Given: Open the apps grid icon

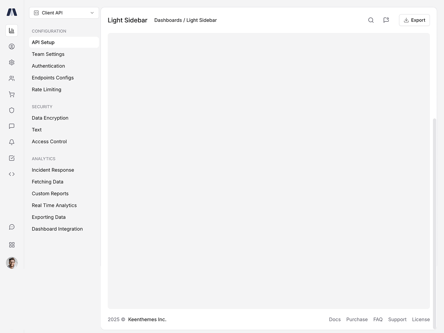Looking at the screenshot, I should pos(11,245).
